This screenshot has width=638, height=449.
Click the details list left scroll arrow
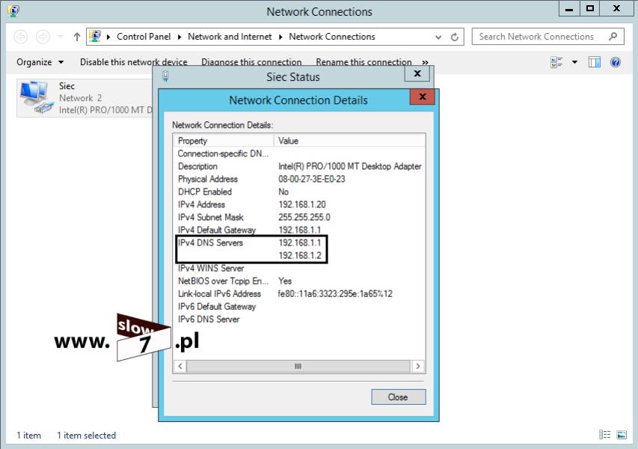tap(180, 366)
